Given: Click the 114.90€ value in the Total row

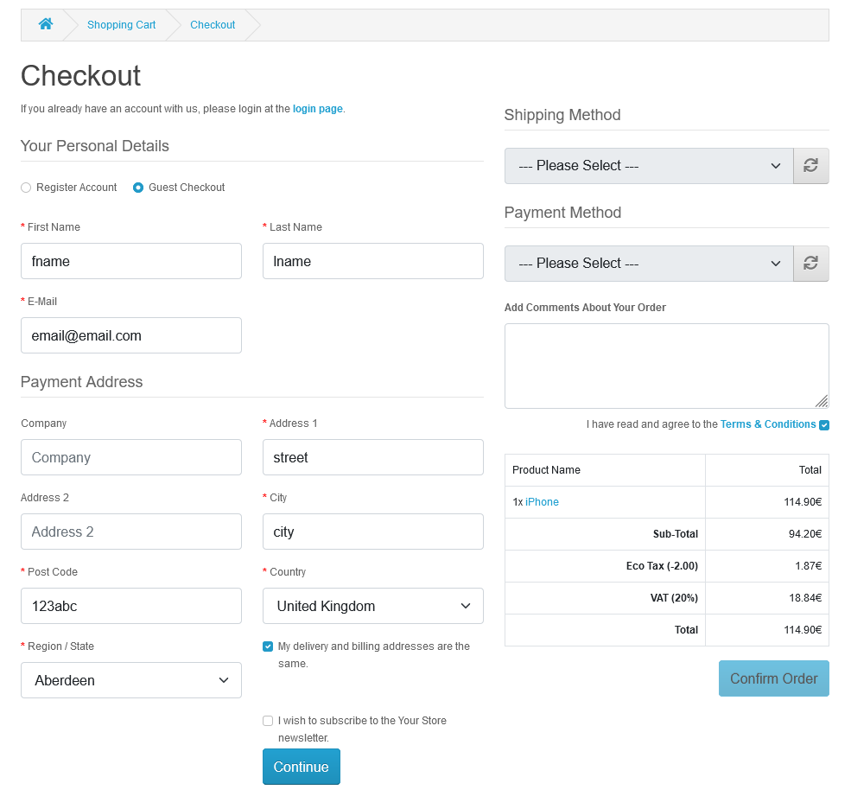Looking at the screenshot, I should (x=802, y=630).
